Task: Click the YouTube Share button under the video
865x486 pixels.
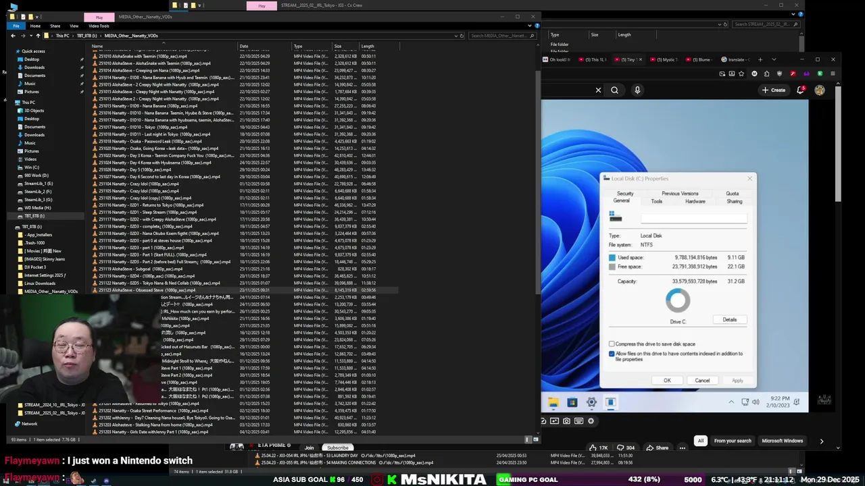Action: 657,448
